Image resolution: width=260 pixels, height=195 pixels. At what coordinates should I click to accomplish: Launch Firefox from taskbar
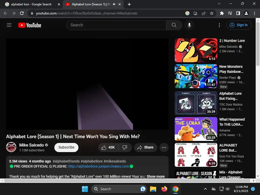(164, 189)
